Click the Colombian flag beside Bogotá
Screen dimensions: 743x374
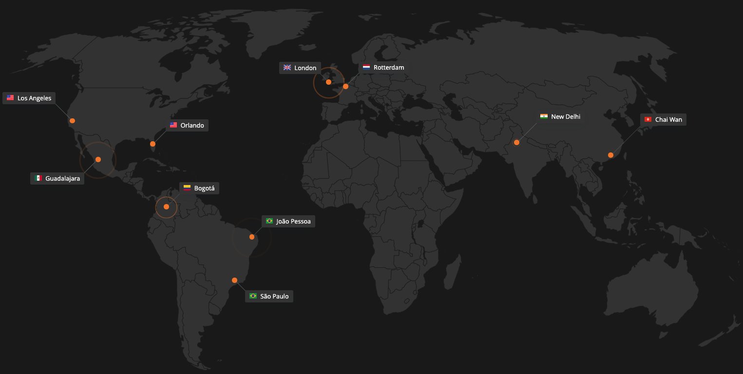click(x=187, y=188)
